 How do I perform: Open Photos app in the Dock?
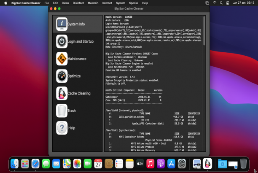tap(77, 164)
